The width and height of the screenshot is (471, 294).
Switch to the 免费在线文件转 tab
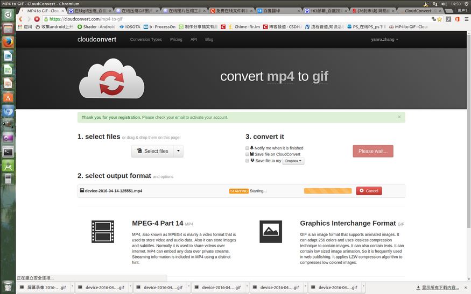pos(231,11)
